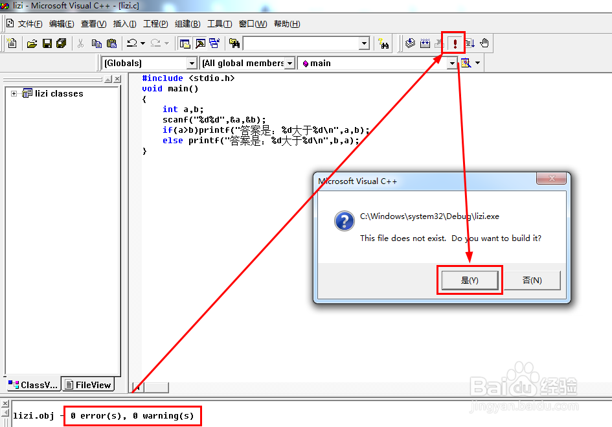
Task: Click the 'lizi.obj' output text
Action: (x=34, y=416)
